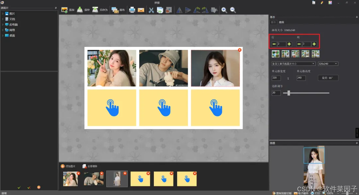Click the scissors cut icon
Viewport: 359px width, 195px height.
(x=151, y=10)
